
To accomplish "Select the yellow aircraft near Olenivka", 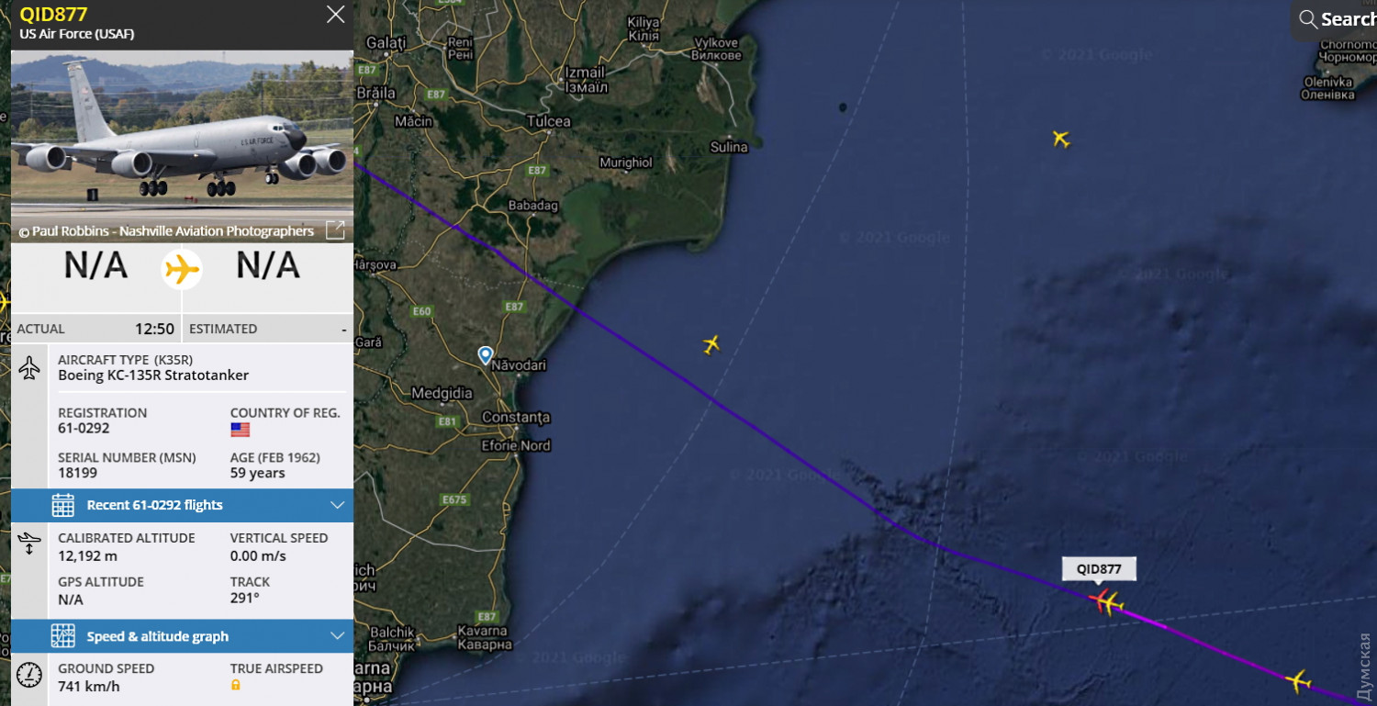I will (x=1061, y=140).
